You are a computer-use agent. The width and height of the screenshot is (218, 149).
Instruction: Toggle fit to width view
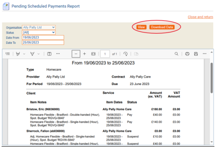click(93, 54)
